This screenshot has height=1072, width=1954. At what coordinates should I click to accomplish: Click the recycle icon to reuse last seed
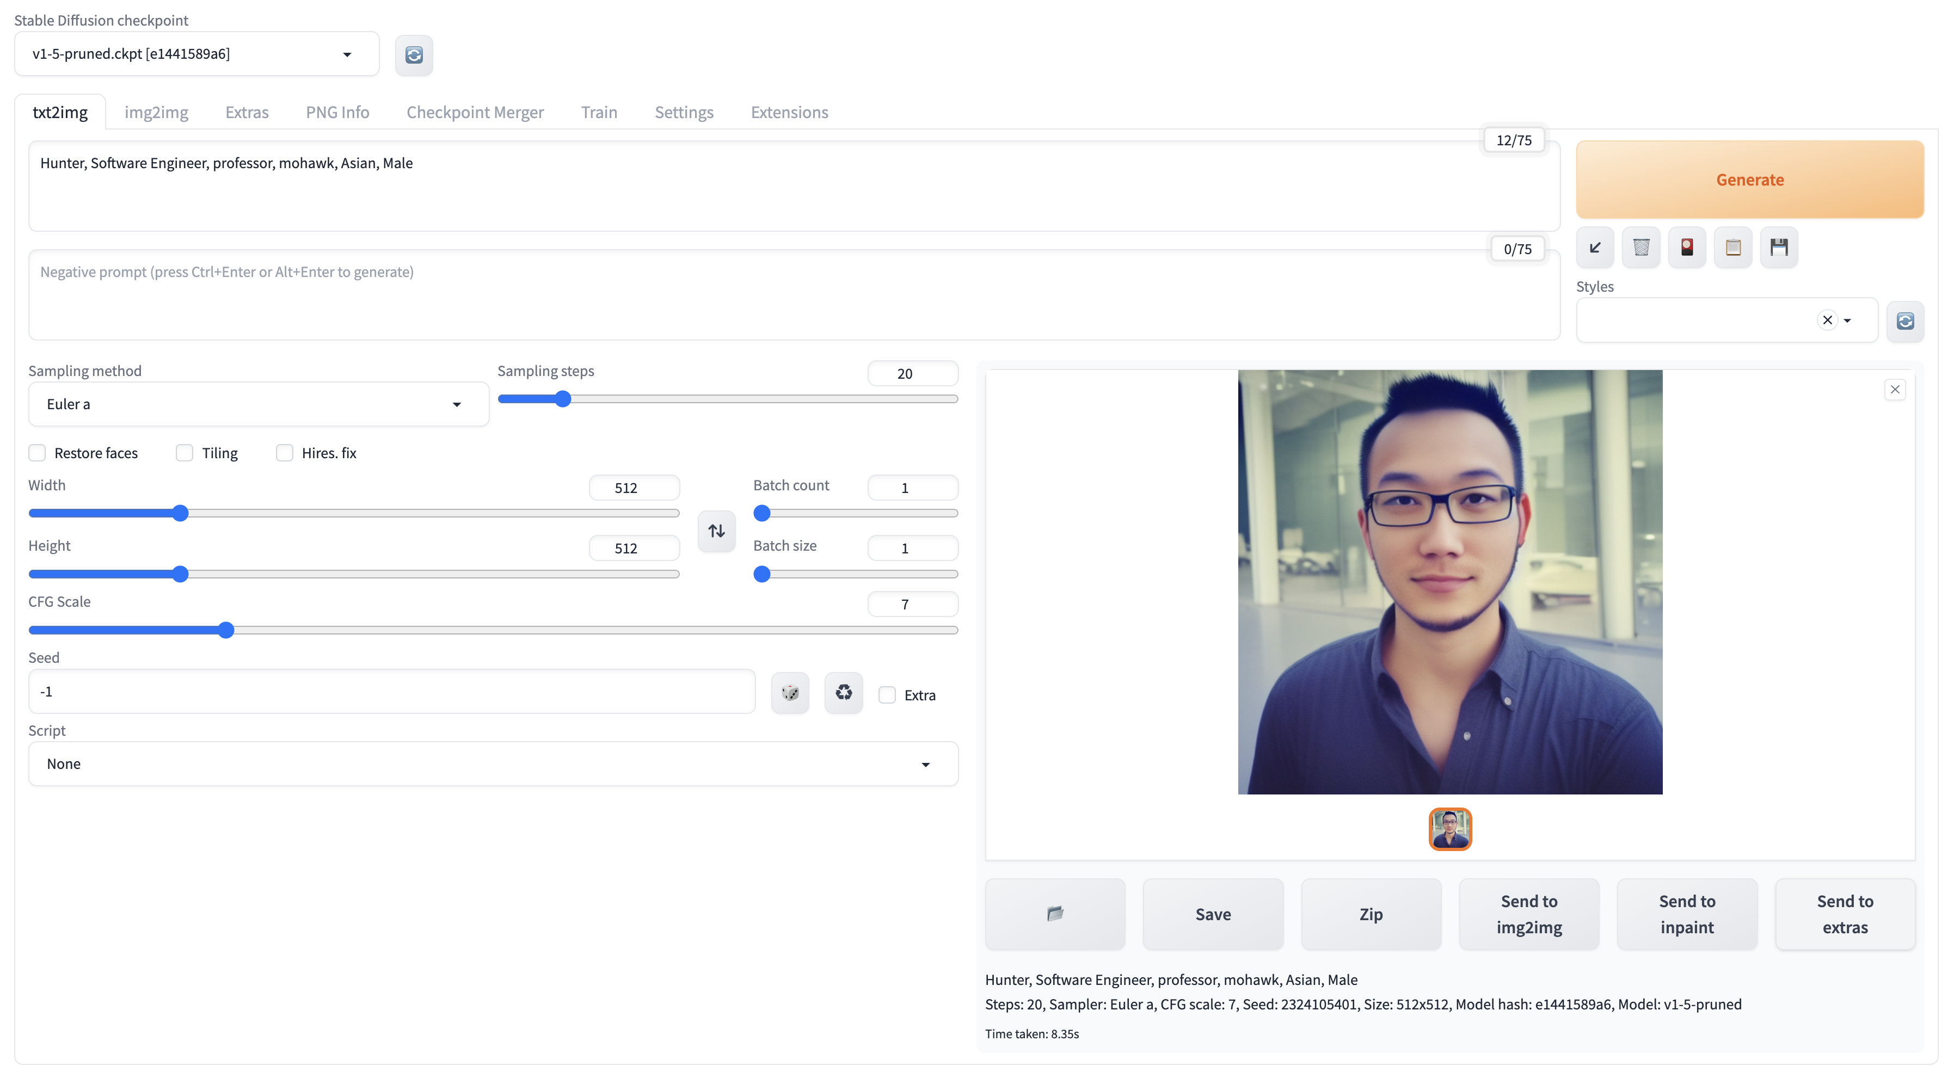point(844,692)
